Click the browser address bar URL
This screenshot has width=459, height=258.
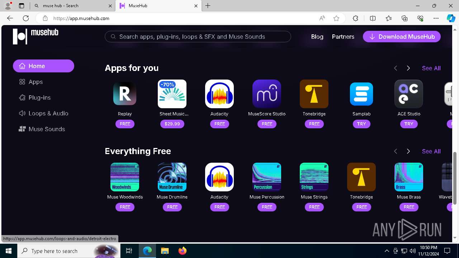pyautogui.click(x=81, y=18)
